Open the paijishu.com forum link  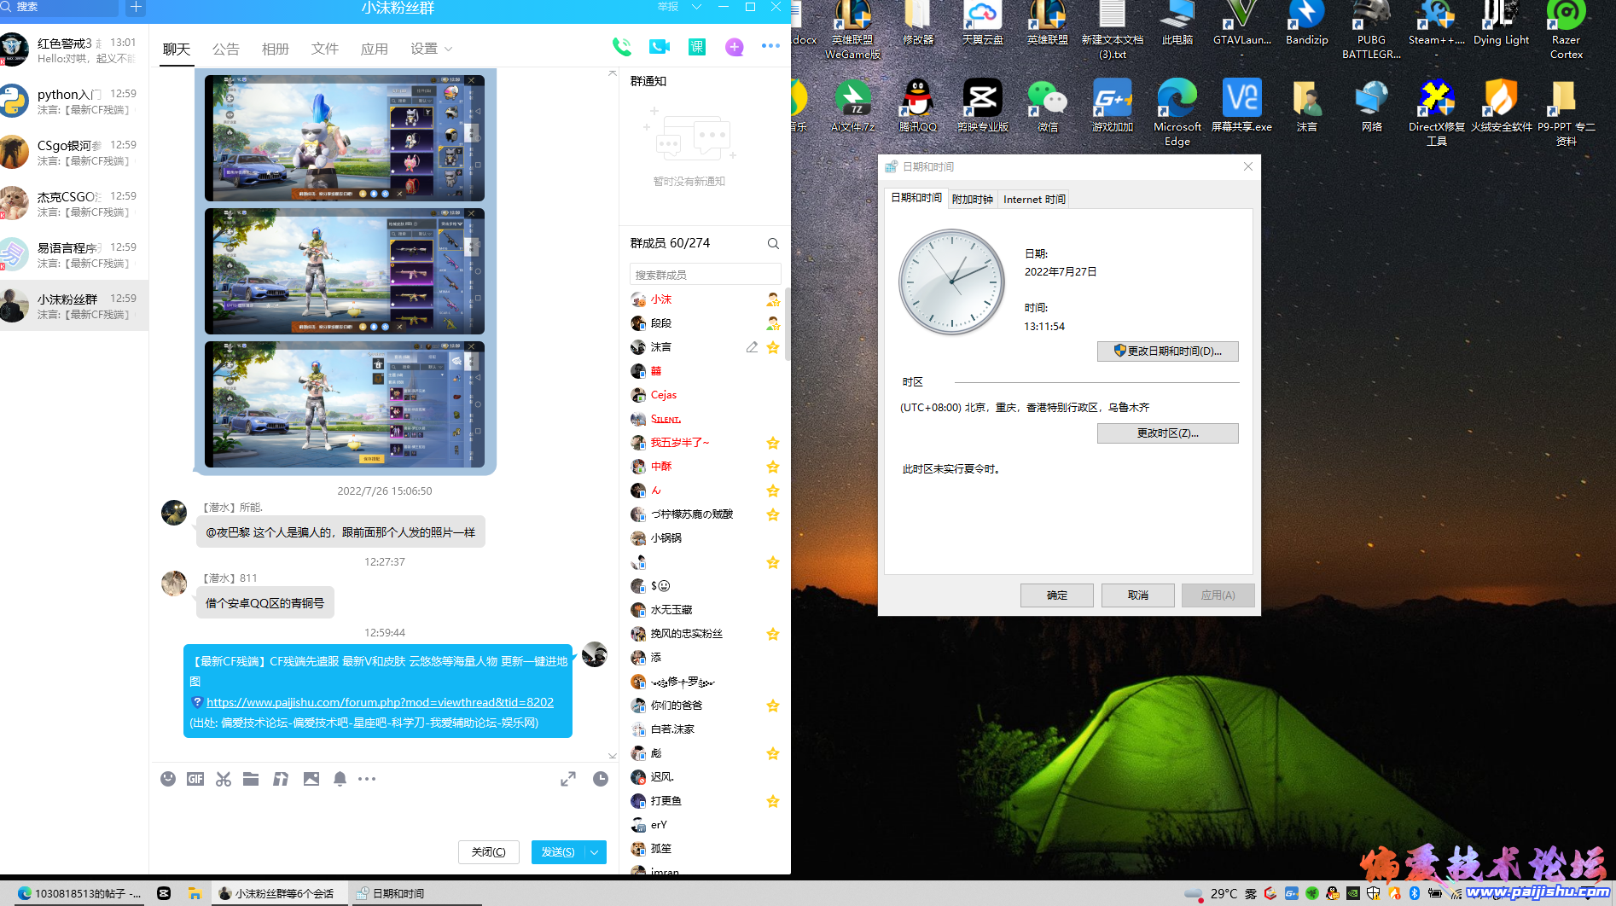[380, 702]
